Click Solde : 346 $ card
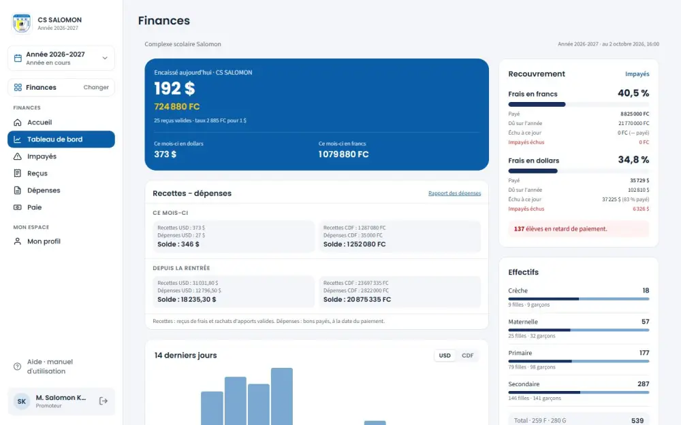 234,237
